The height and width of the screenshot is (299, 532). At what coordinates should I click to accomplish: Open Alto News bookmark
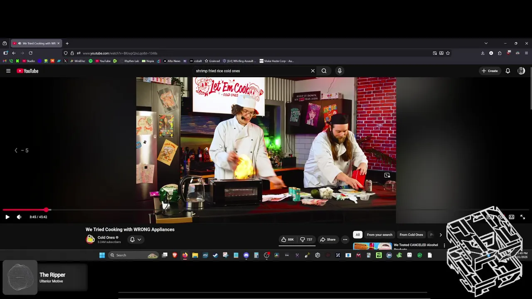172,61
